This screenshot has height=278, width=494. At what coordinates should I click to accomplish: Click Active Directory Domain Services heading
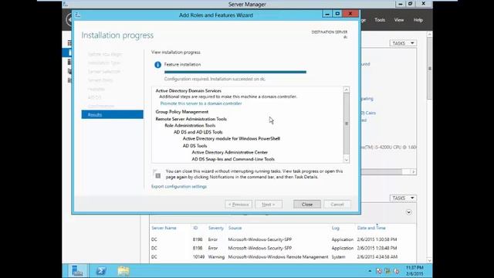[188, 90]
